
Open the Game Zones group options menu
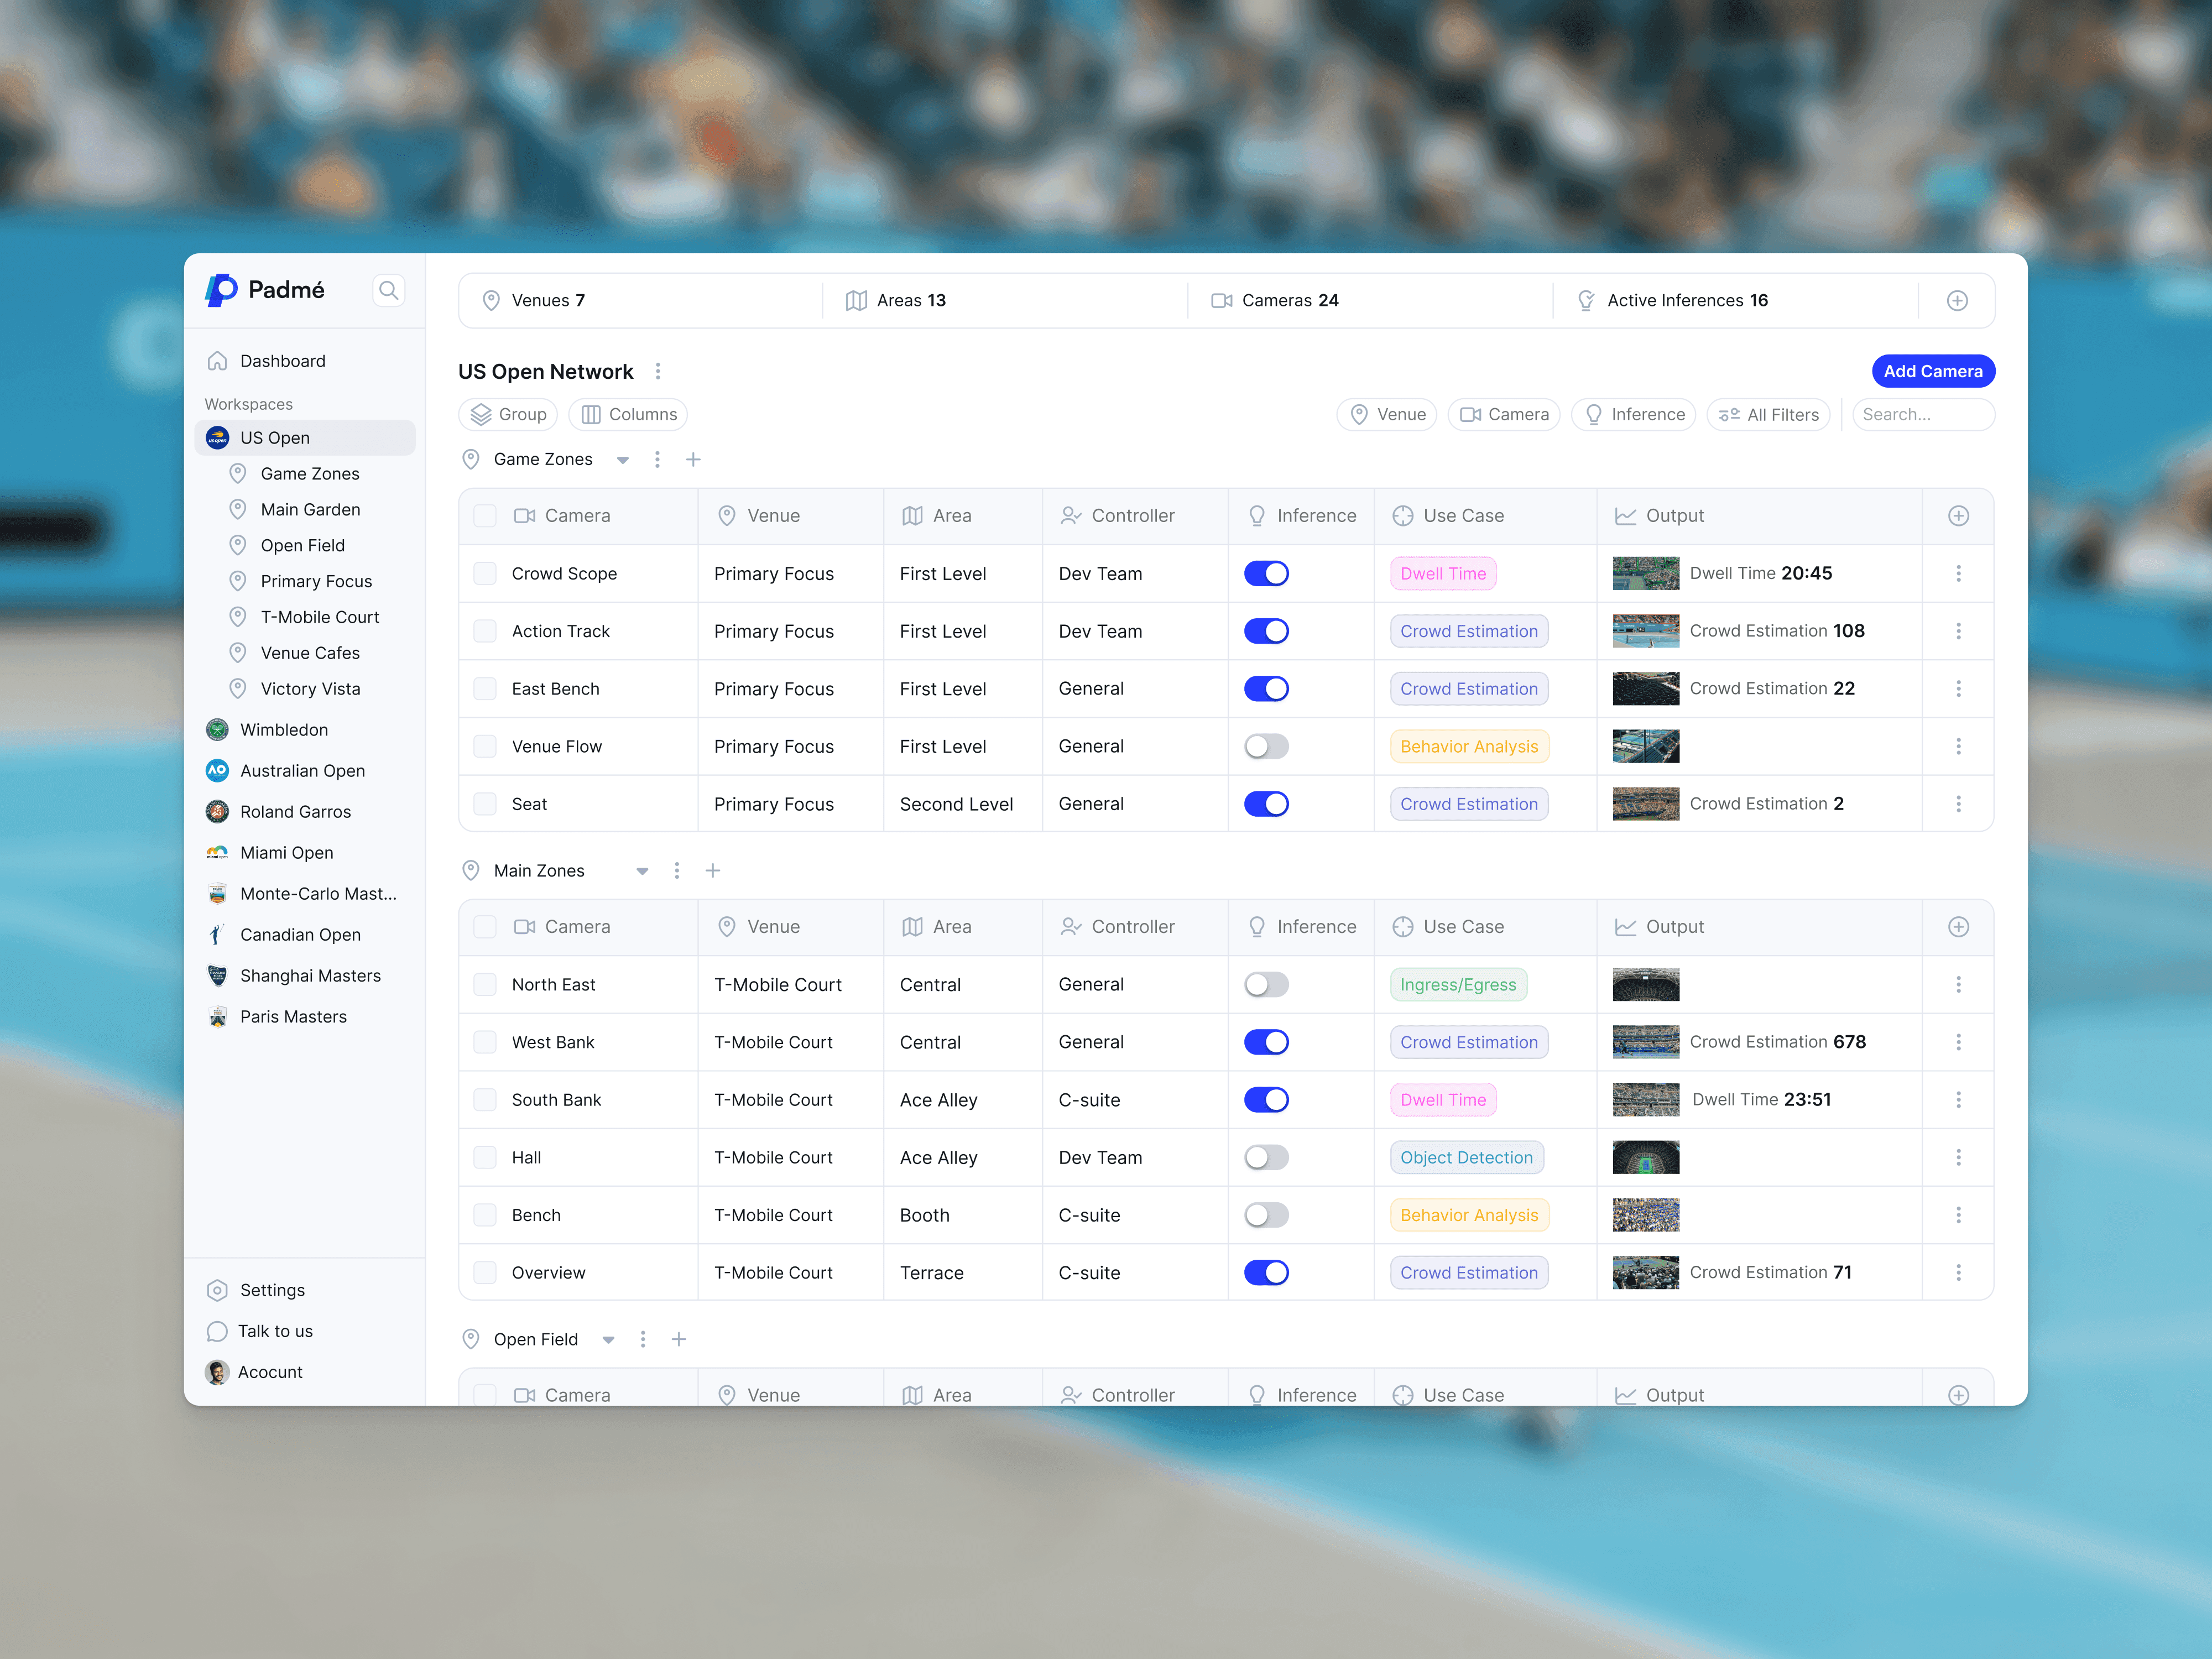pyautogui.click(x=657, y=459)
